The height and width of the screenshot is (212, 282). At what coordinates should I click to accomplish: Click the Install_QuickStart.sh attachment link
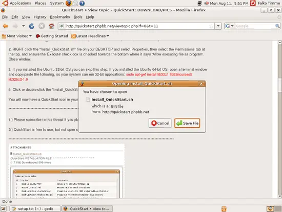tap(27, 154)
